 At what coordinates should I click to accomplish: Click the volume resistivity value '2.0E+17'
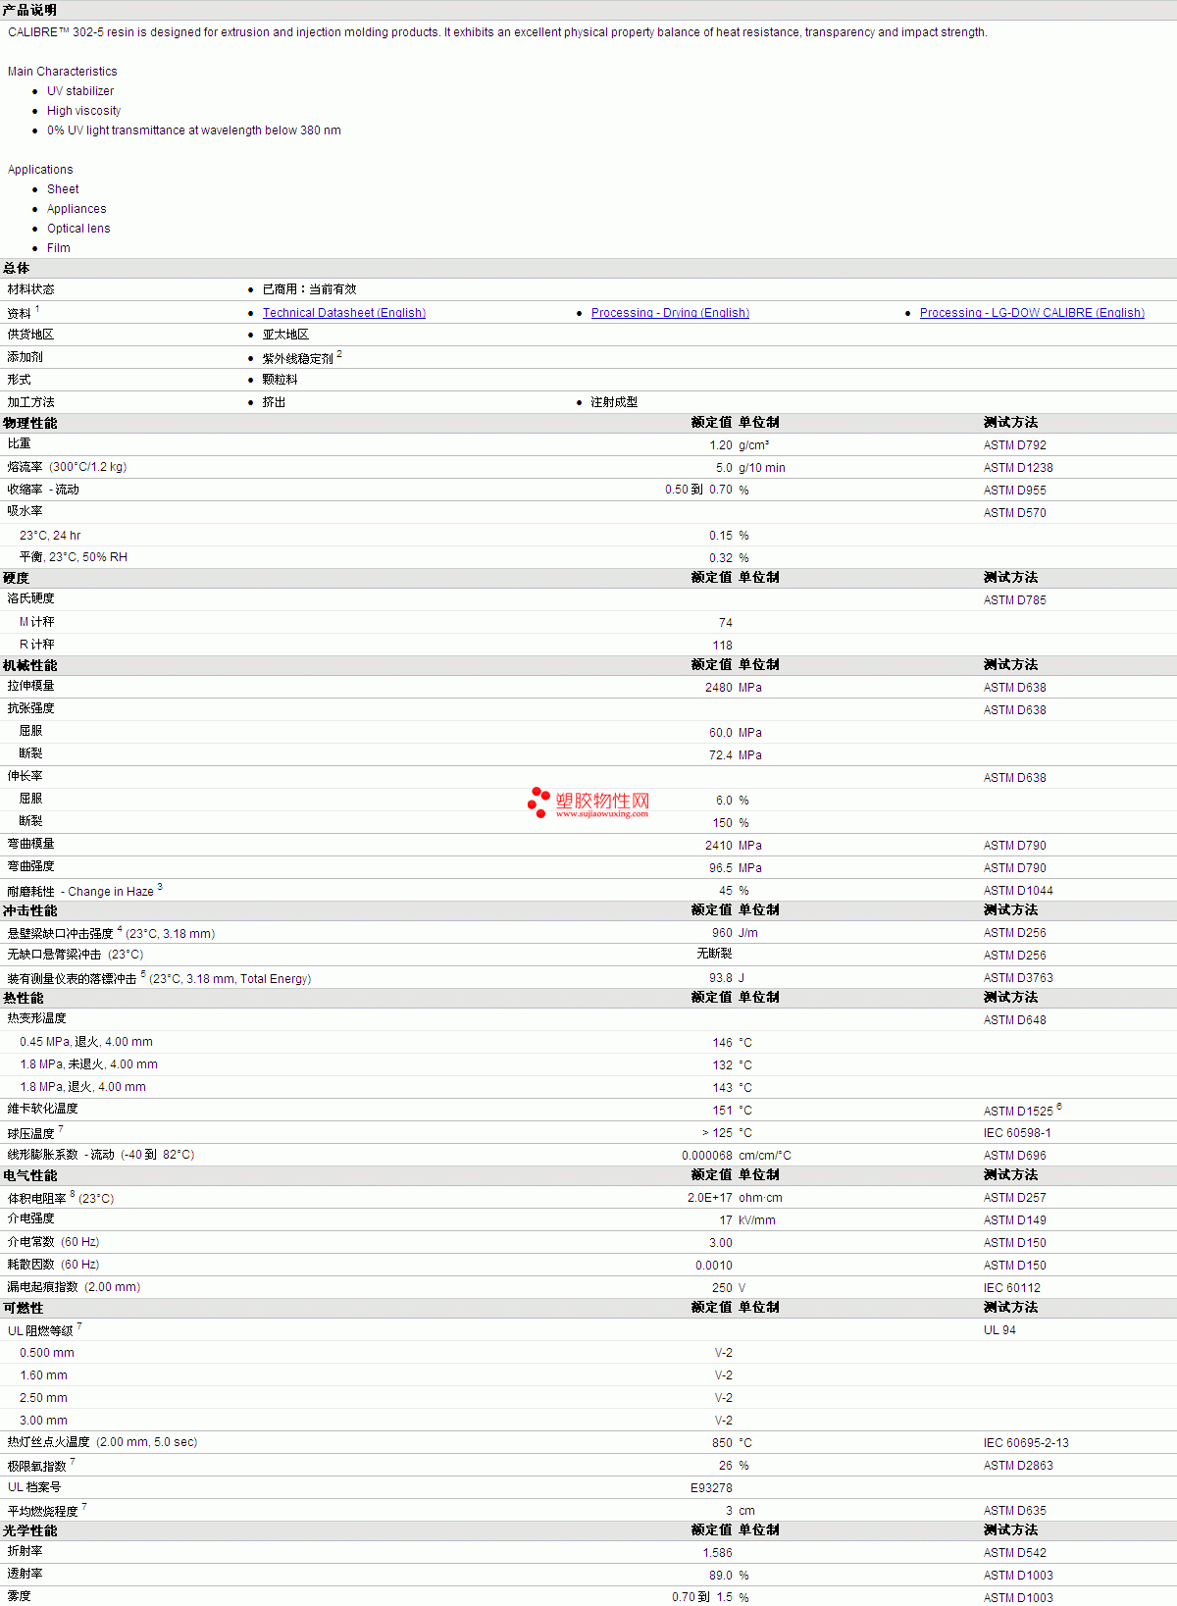(710, 1198)
